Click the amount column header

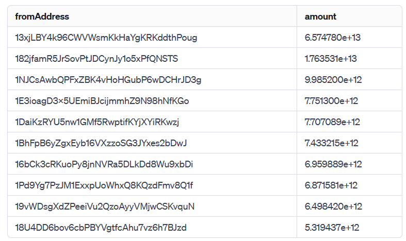tap(320, 16)
